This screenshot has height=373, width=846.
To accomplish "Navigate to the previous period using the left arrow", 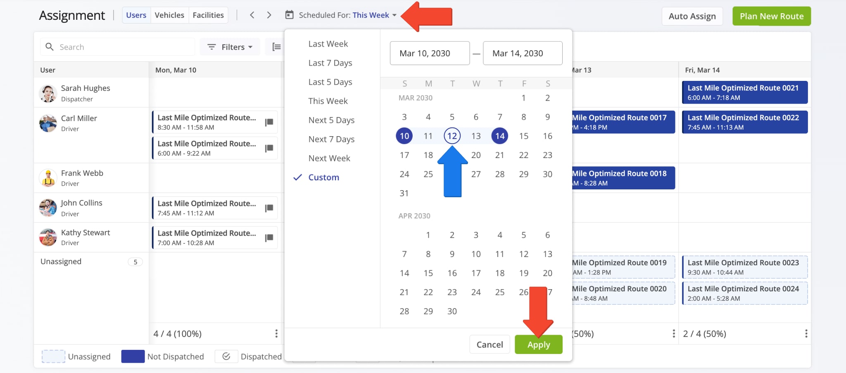I will tap(252, 15).
